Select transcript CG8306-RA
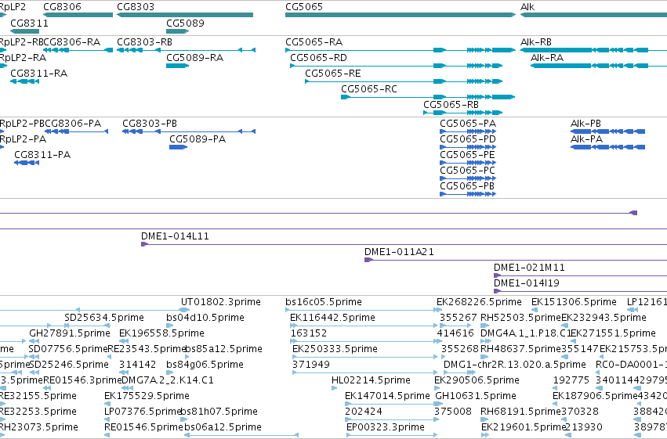 click(x=78, y=50)
